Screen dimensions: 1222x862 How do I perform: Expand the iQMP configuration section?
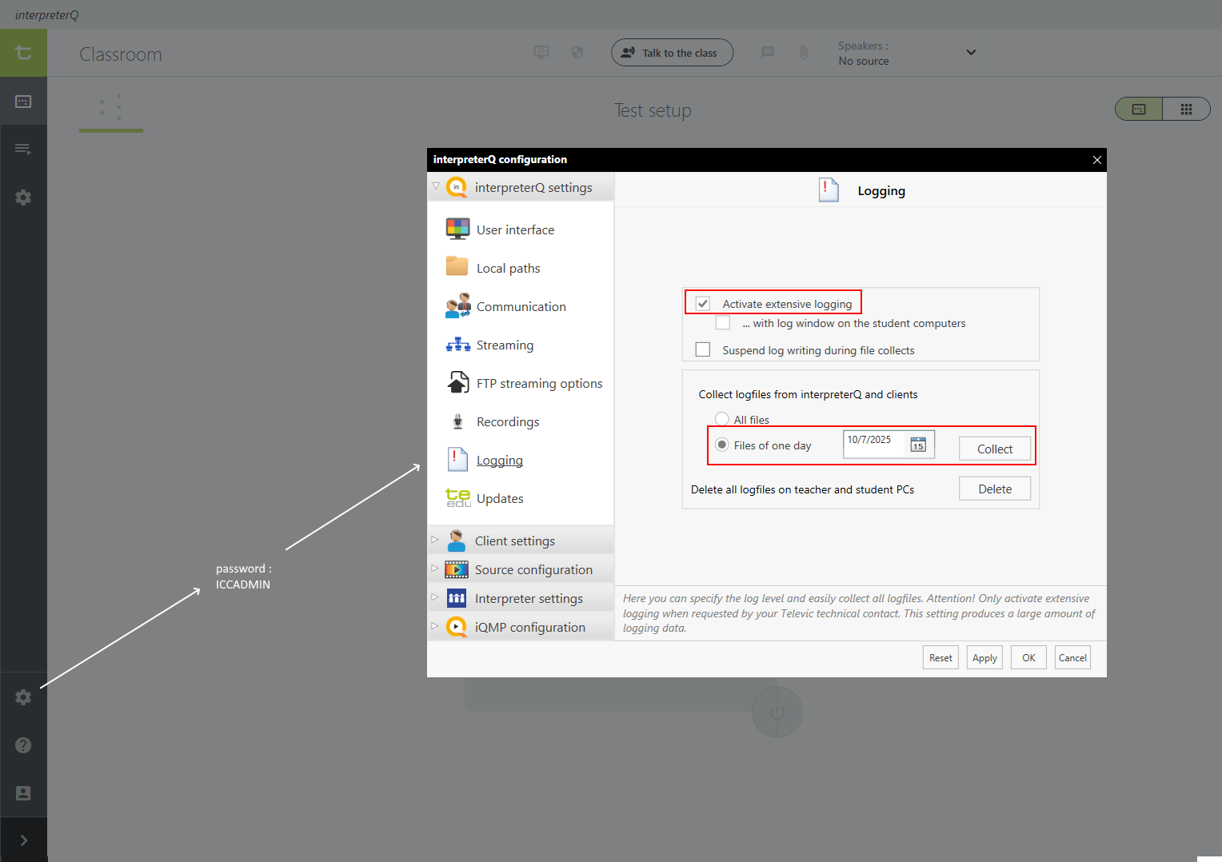point(435,626)
